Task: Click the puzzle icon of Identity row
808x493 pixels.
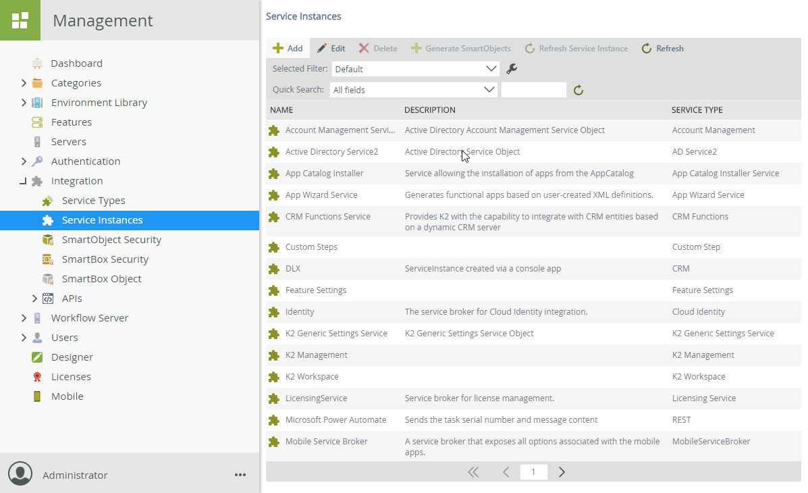Action: (274, 312)
